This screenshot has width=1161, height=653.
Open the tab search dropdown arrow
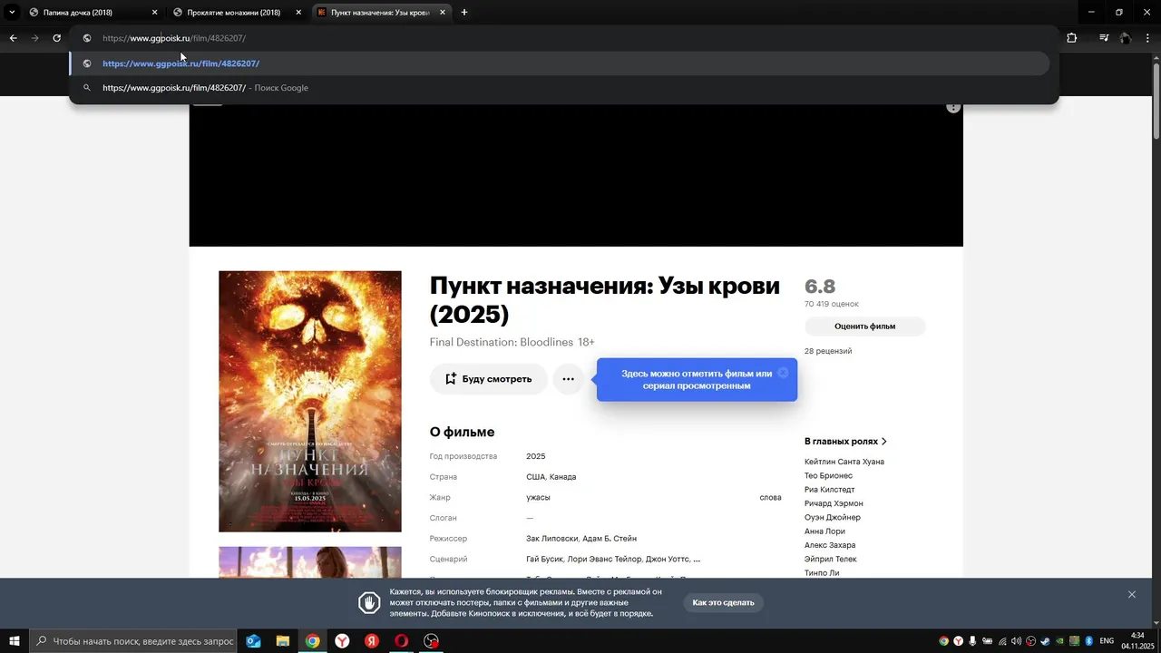[x=12, y=13]
